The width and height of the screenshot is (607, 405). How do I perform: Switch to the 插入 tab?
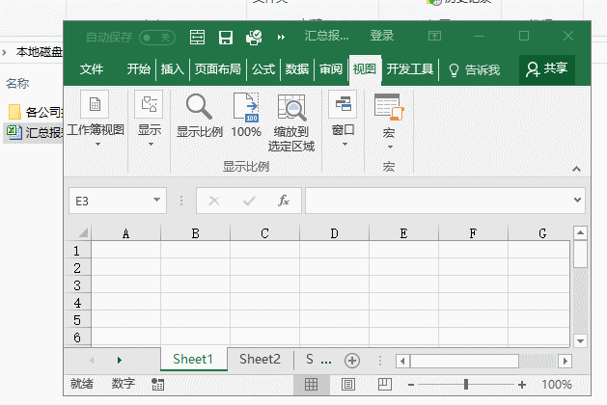pos(173,69)
